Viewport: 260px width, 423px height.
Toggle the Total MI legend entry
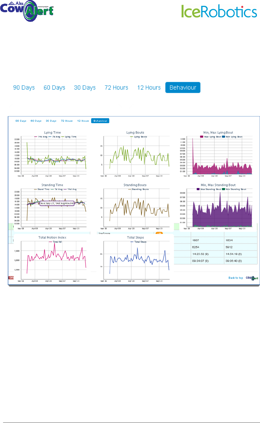point(55,242)
